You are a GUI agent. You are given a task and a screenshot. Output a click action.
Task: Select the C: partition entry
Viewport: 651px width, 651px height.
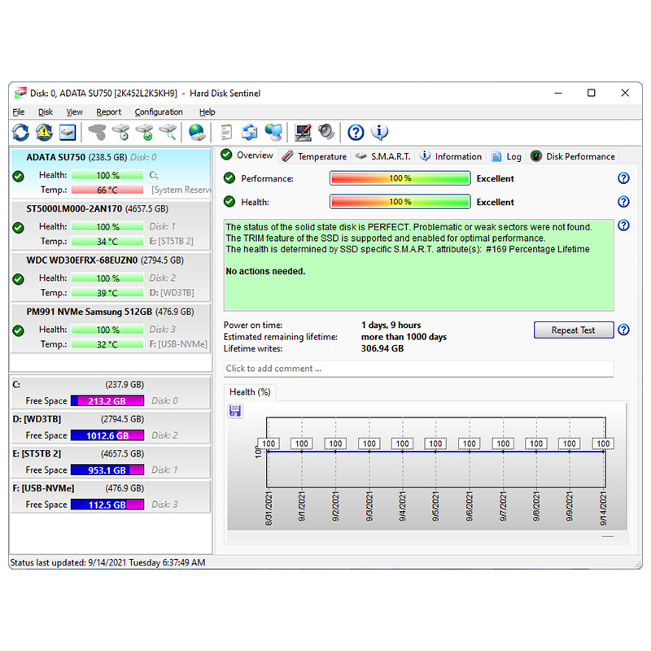point(111,392)
